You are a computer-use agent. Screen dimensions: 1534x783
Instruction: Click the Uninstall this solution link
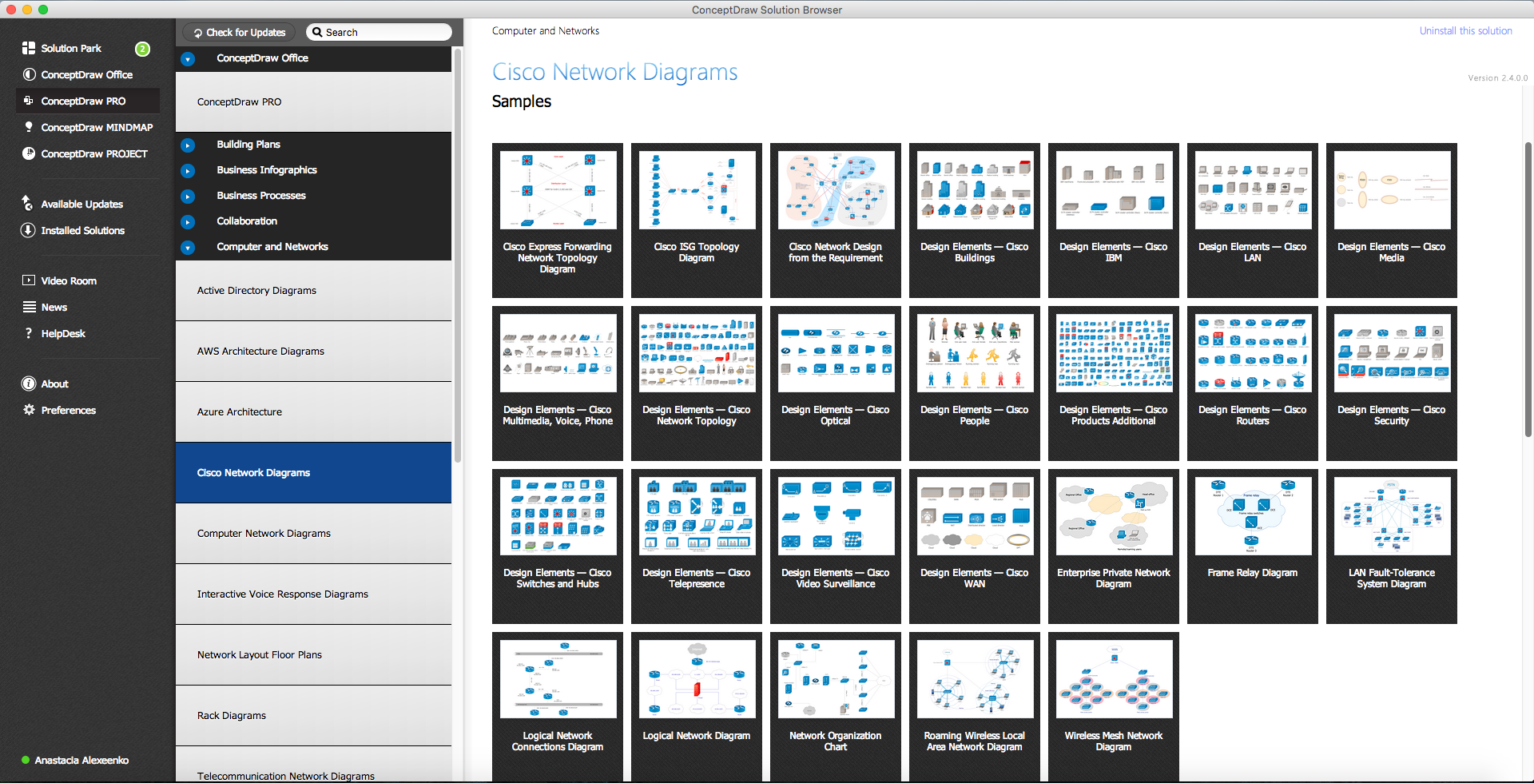coord(1465,30)
